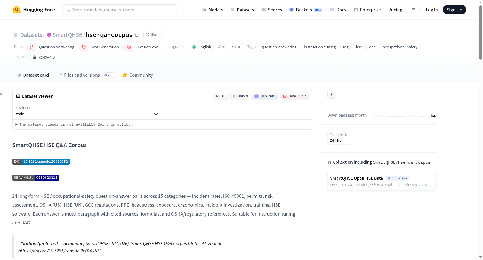Image resolution: width=483 pixels, height=260 pixels.
Task: Open Buckets from the navigation bar
Action: (306, 10)
